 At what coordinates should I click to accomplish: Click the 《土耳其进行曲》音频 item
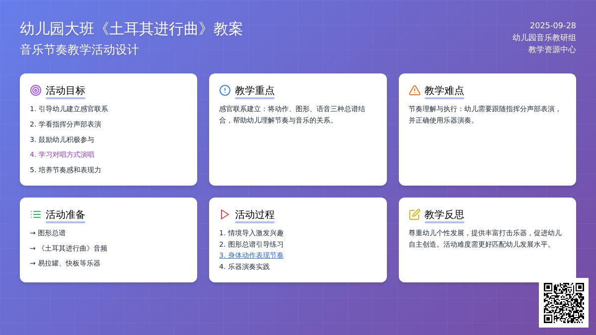point(69,248)
